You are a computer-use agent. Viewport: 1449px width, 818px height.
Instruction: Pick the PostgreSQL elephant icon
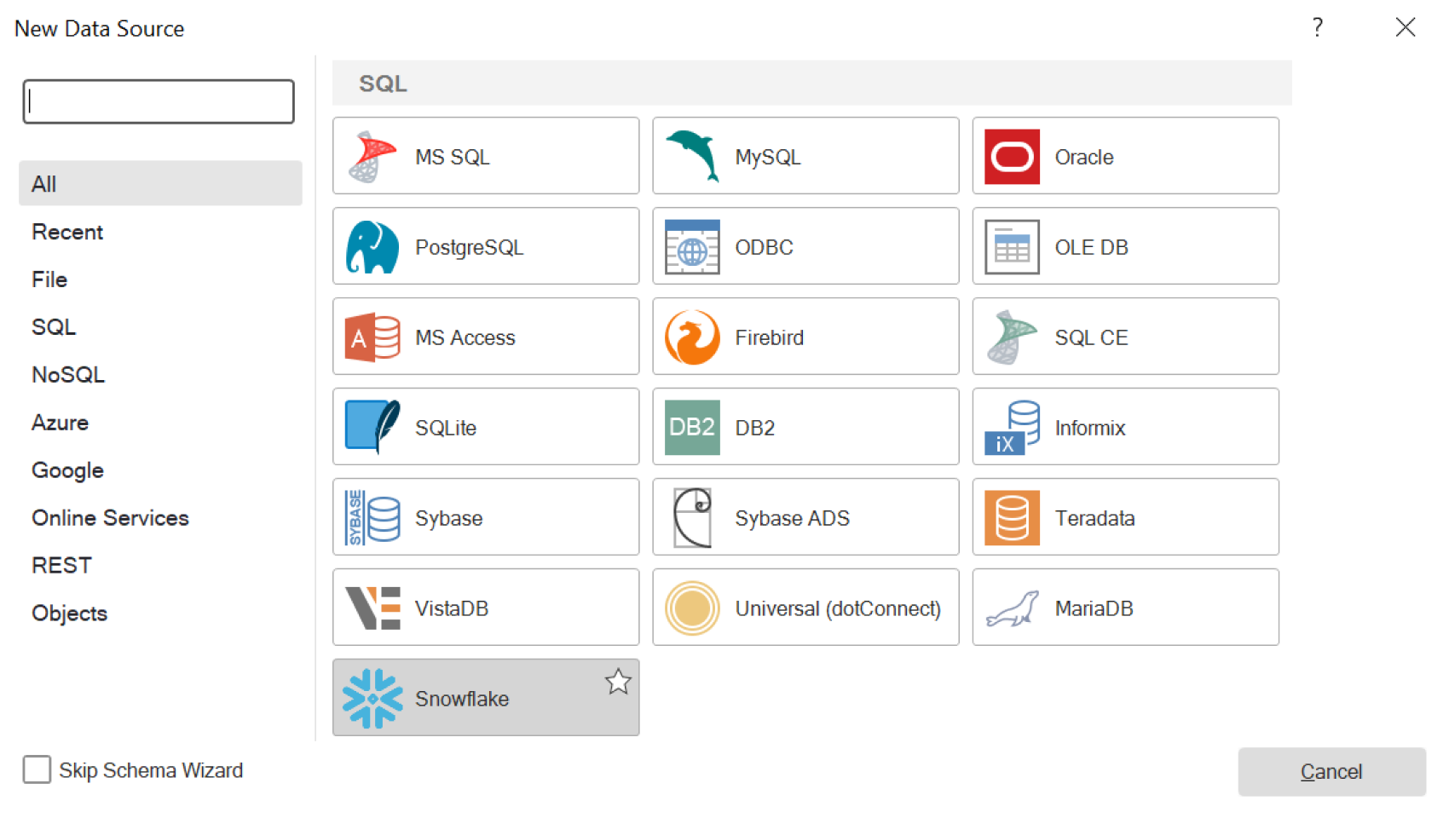[372, 247]
